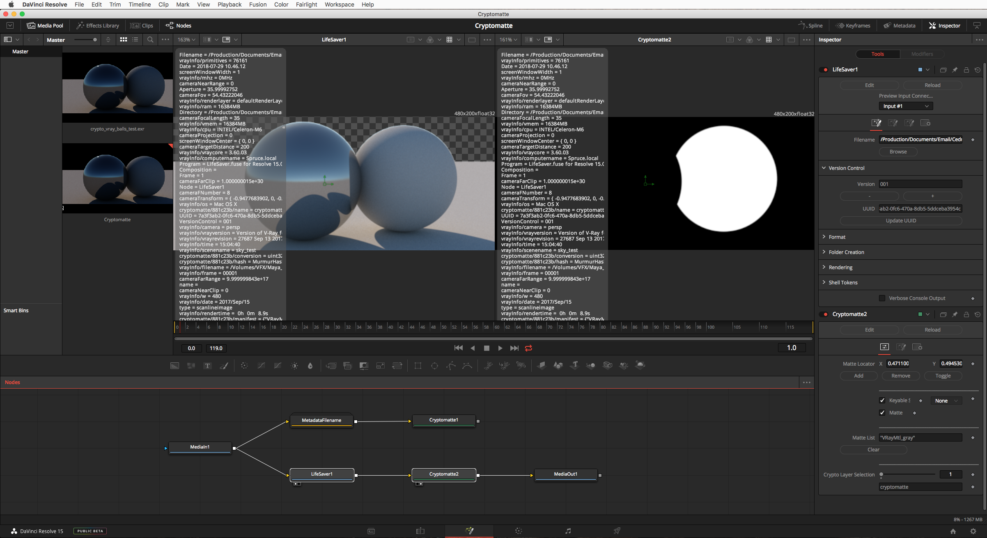The image size is (987, 538).
Task: Add a Brightness Contrast tool icon
Action: 294,365
